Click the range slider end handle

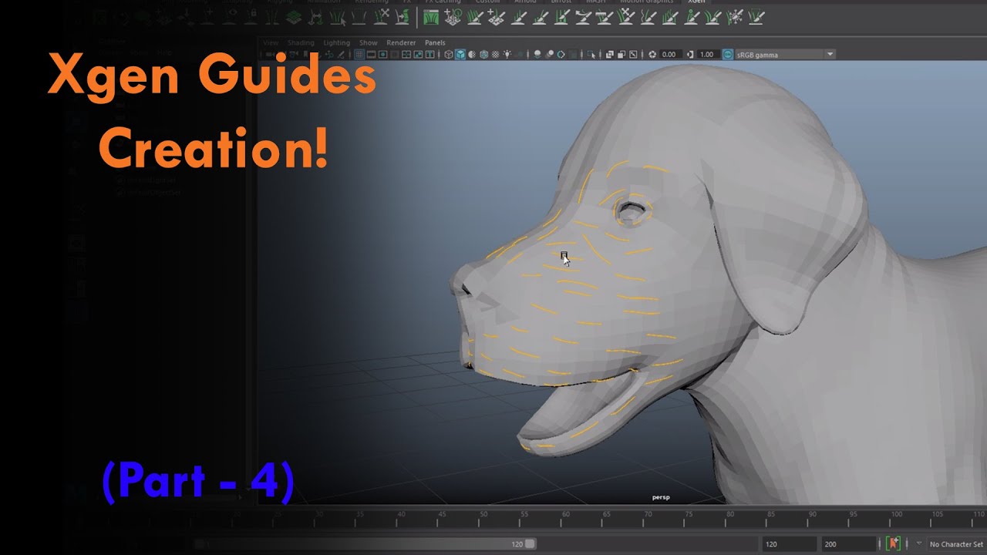click(x=531, y=543)
